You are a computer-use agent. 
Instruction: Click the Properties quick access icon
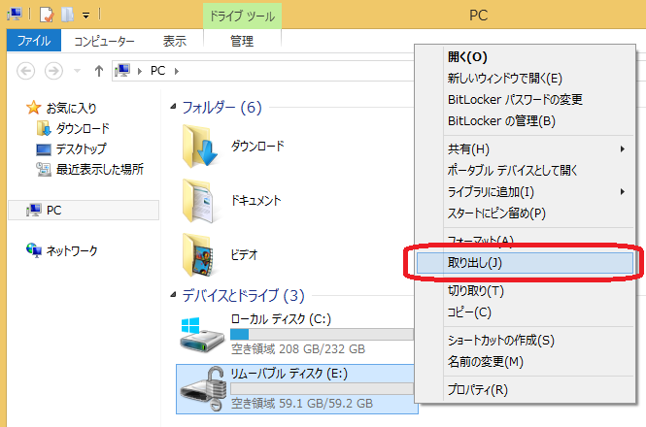click(47, 16)
